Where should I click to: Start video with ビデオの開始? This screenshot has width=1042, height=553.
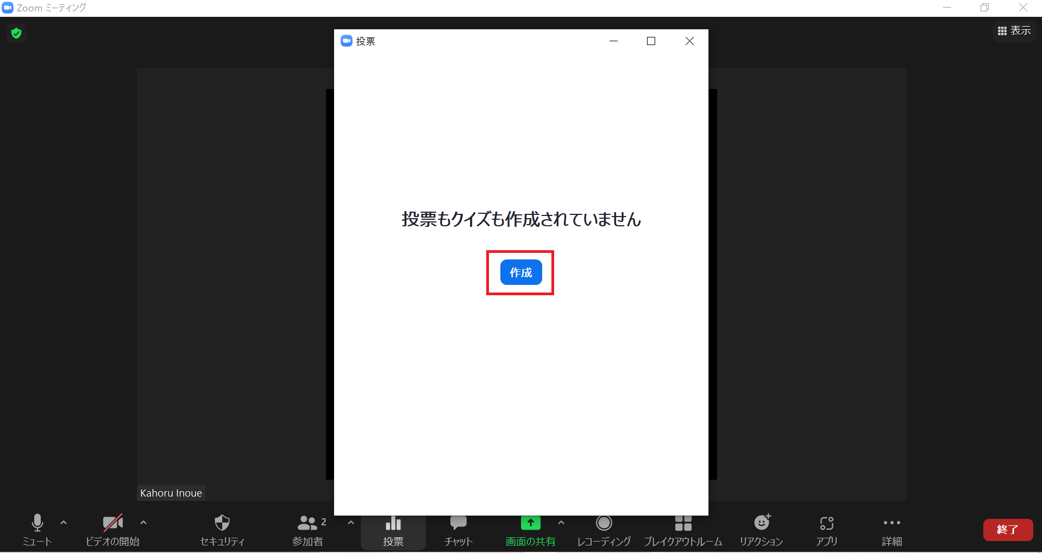112,529
